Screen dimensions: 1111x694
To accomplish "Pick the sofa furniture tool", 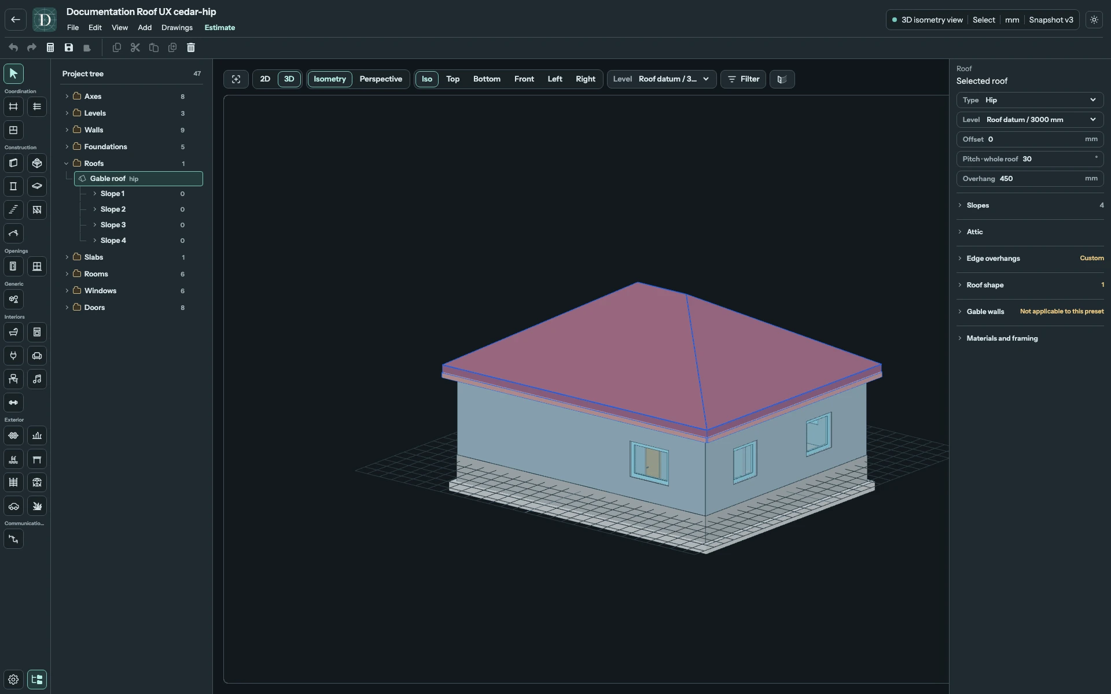I will click(37, 356).
